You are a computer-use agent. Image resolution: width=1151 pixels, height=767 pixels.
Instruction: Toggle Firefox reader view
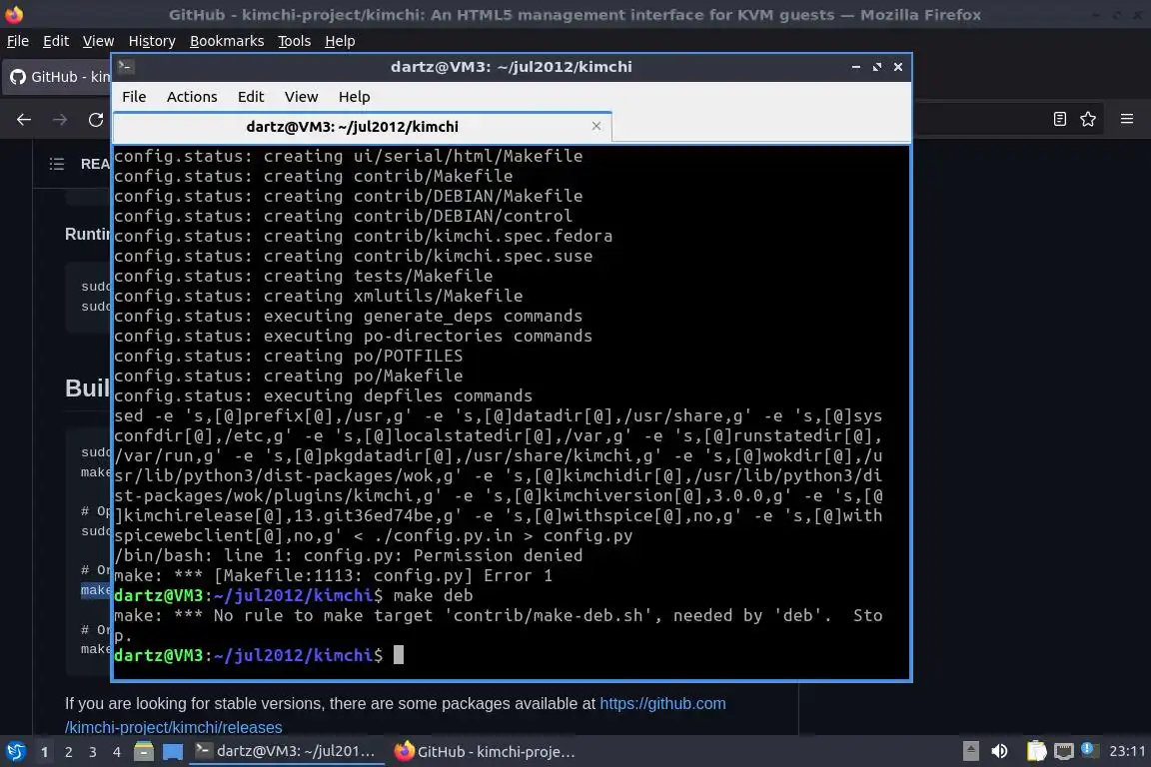(x=1059, y=119)
